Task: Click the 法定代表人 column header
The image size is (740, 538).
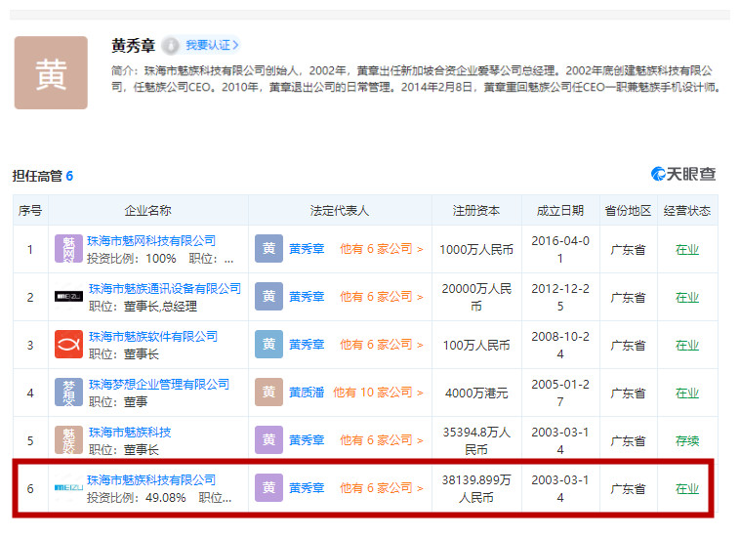Action: [340, 211]
